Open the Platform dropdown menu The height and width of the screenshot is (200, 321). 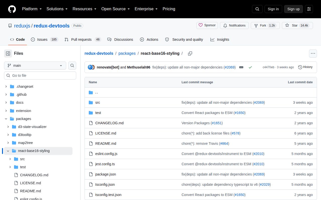click(x=32, y=9)
